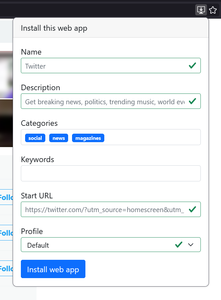Click the install web app icon in address bar

201,10
